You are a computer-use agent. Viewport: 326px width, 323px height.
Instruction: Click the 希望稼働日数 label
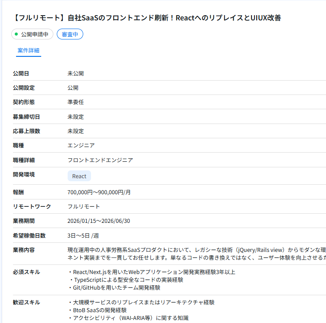click(x=29, y=235)
